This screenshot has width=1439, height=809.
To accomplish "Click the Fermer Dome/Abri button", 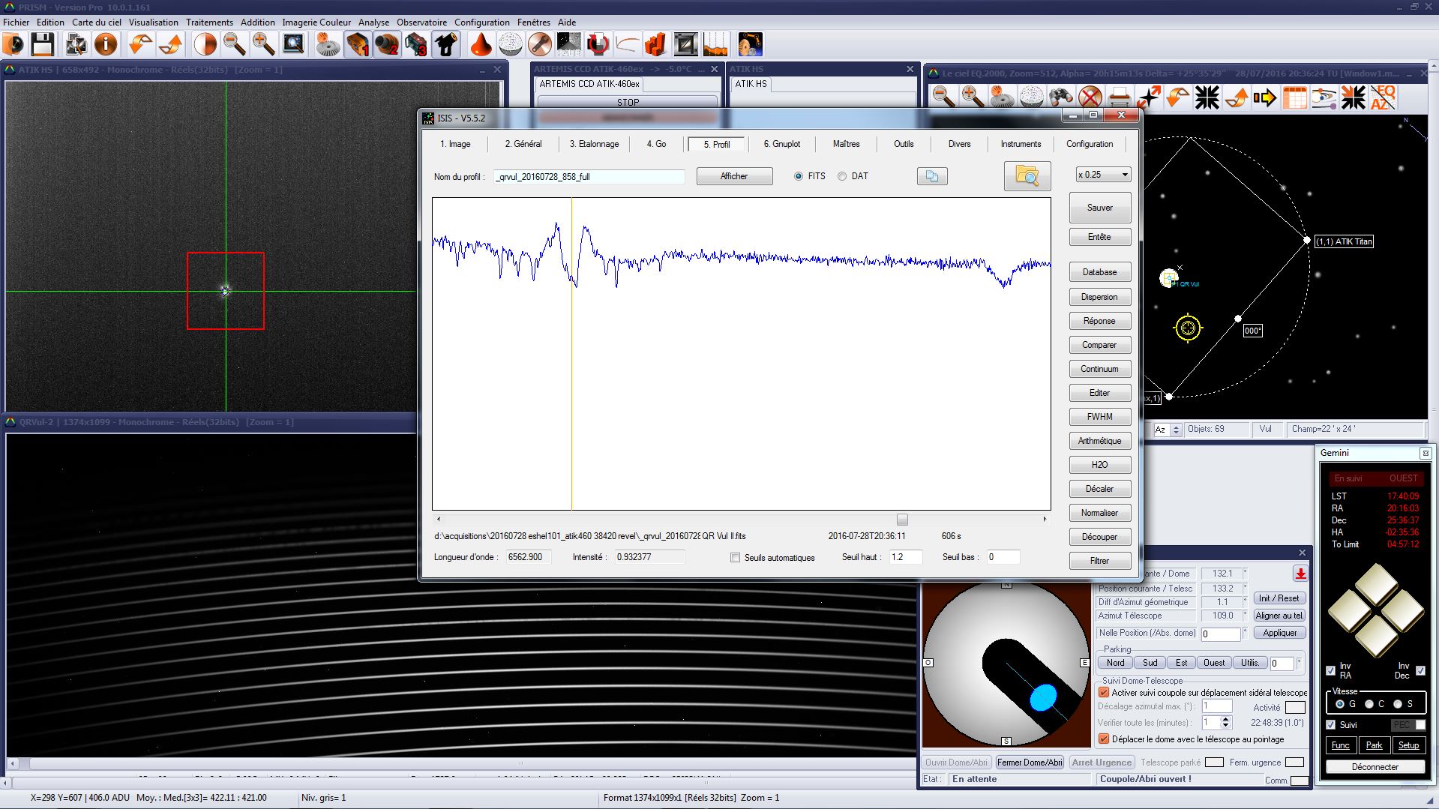I will point(1030,763).
